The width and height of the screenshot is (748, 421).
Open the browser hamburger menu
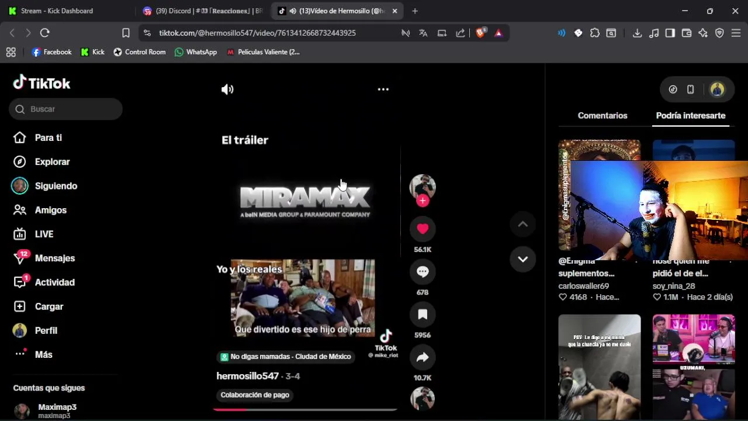(x=736, y=33)
